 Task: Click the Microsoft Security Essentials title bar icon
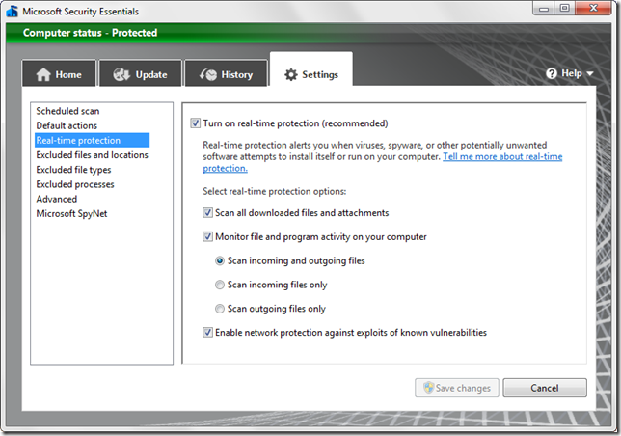(x=12, y=11)
